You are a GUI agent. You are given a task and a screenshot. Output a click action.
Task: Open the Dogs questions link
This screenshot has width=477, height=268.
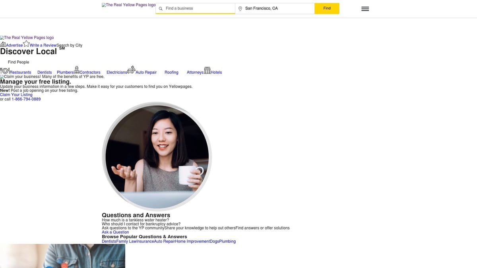pos(214,241)
